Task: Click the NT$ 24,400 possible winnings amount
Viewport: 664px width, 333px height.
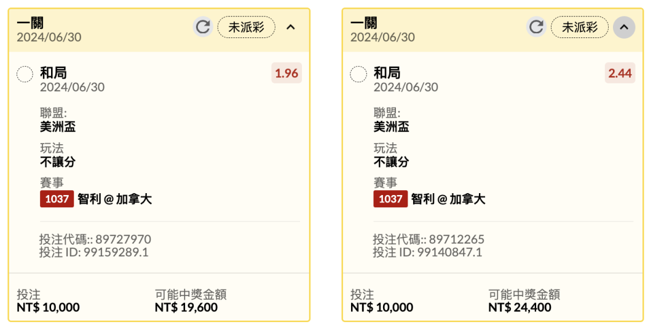Action: [520, 307]
